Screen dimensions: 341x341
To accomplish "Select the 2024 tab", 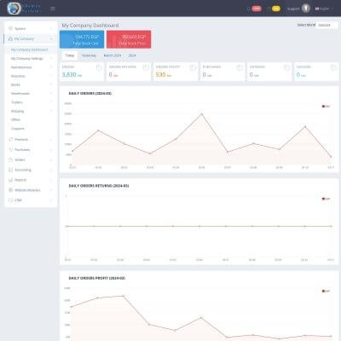I will click(132, 55).
